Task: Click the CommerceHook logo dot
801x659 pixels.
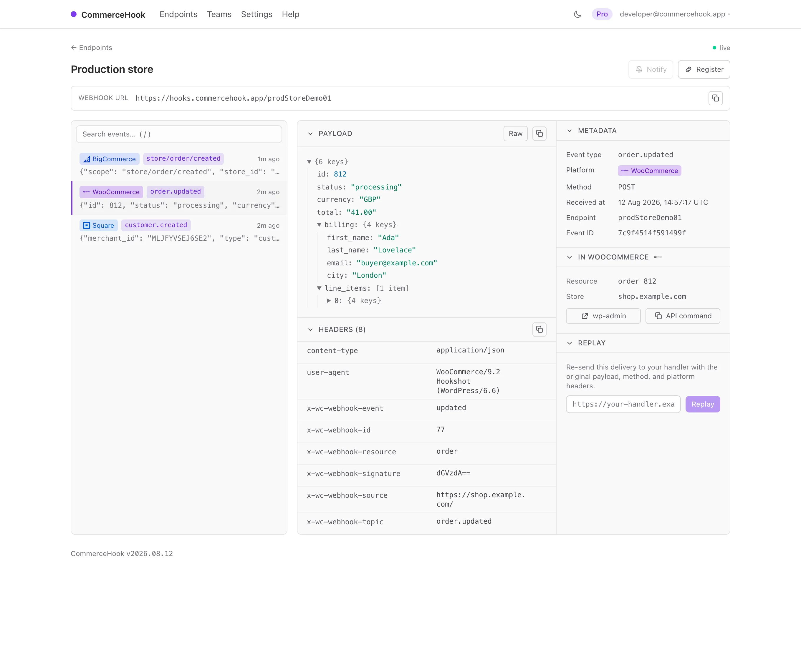Action: point(74,14)
